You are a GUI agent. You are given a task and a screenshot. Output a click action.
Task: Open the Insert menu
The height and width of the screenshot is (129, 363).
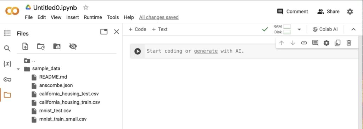tap(72, 17)
